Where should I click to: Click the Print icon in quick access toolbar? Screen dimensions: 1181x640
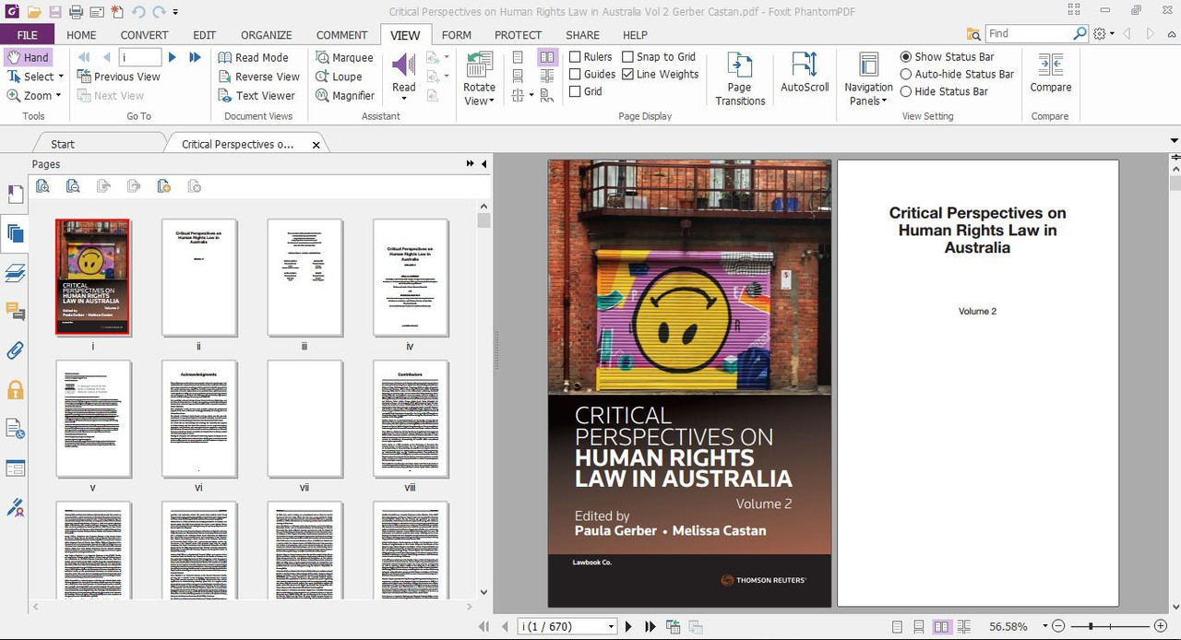pos(77,12)
